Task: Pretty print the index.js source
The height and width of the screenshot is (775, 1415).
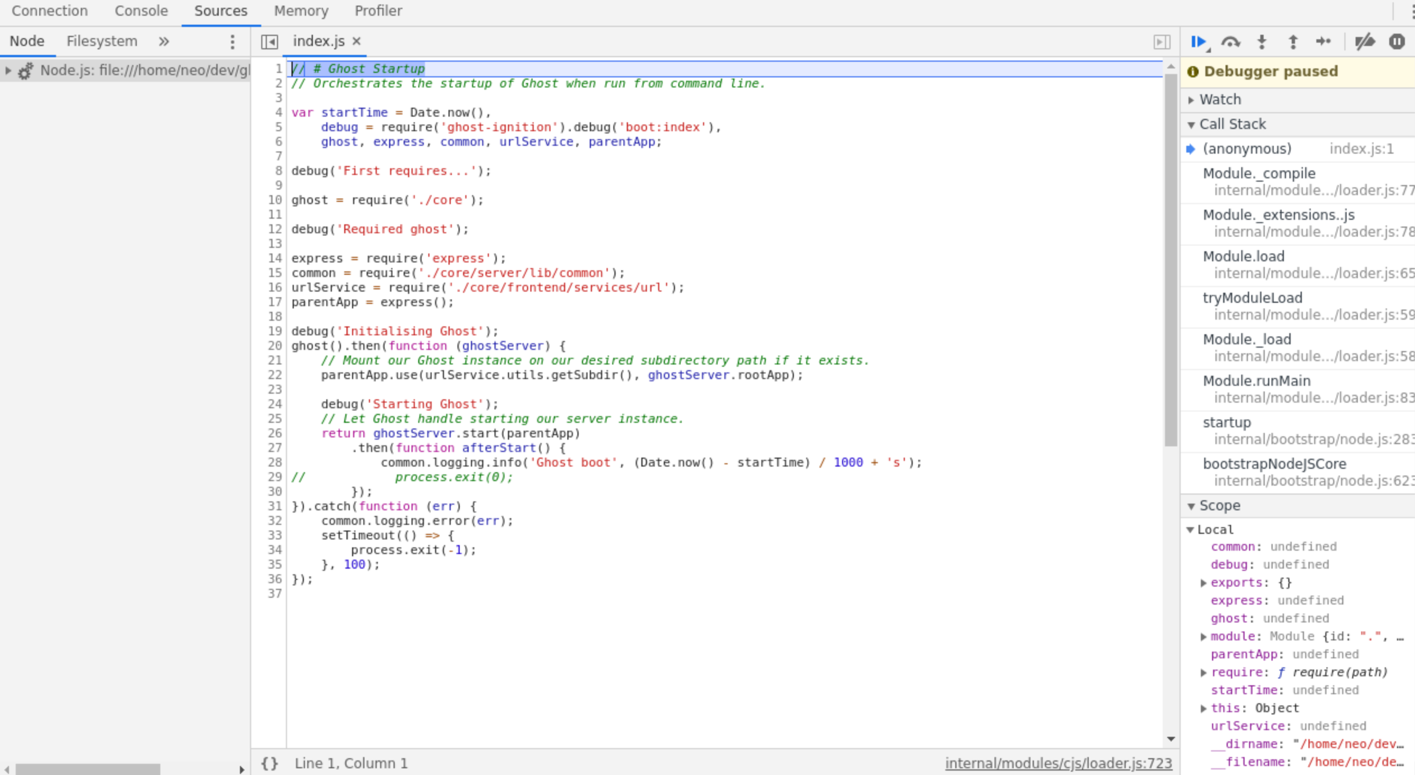Action: tap(270, 763)
